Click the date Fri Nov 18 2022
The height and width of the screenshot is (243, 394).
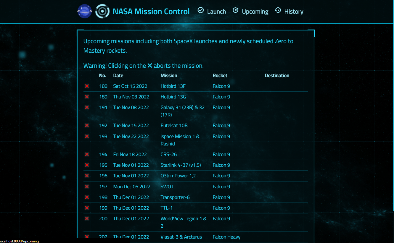tap(130, 154)
